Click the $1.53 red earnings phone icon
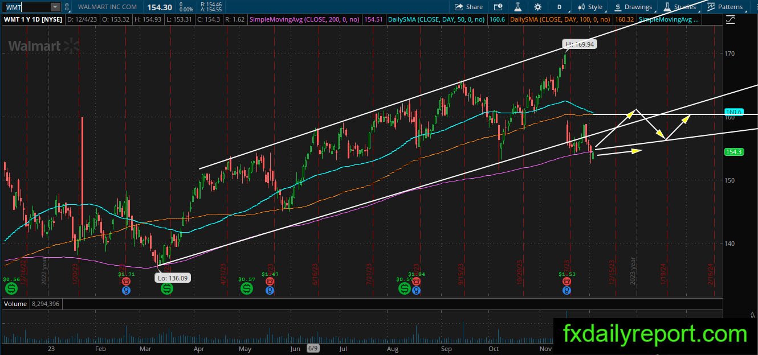This screenshot has width=758, height=355. [x=566, y=281]
